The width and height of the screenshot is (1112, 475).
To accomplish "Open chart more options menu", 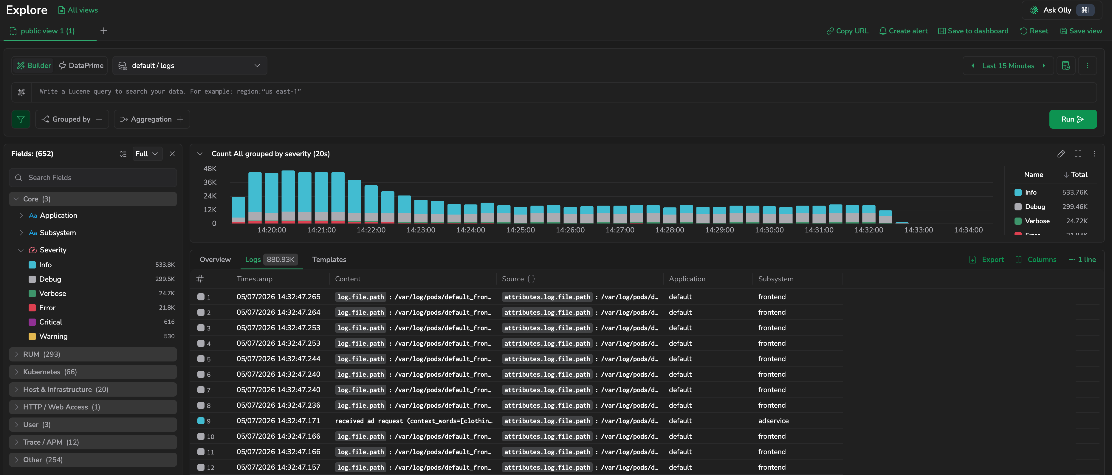I will coord(1094,154).
